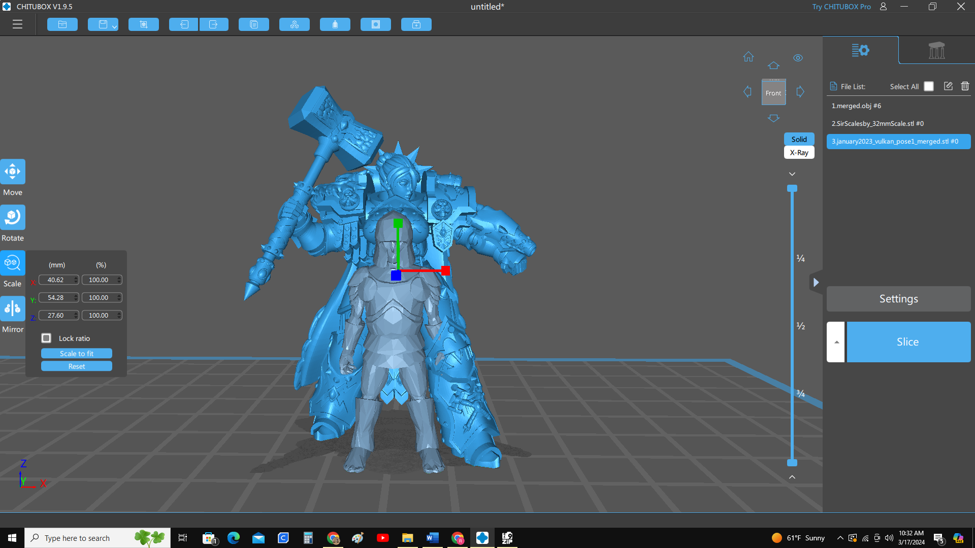Screen dimensions: 975x548
Task: Rotate view right with the right arrow
Action: click(800, 92)
